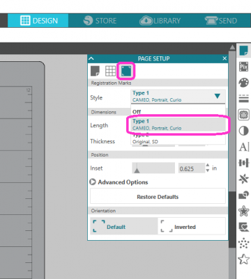
Task: Click the Inset value field 0.625
Action: pyautogui.click(x=191, y=168)
